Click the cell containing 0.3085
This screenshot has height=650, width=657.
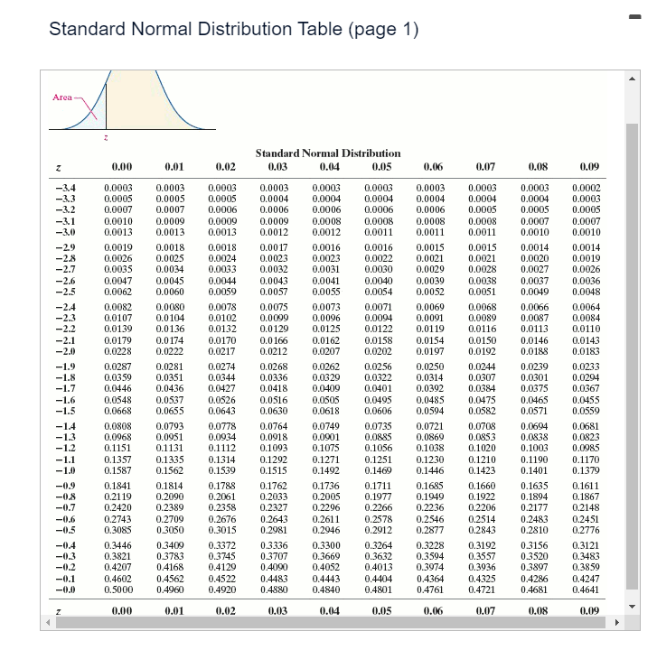117,530
